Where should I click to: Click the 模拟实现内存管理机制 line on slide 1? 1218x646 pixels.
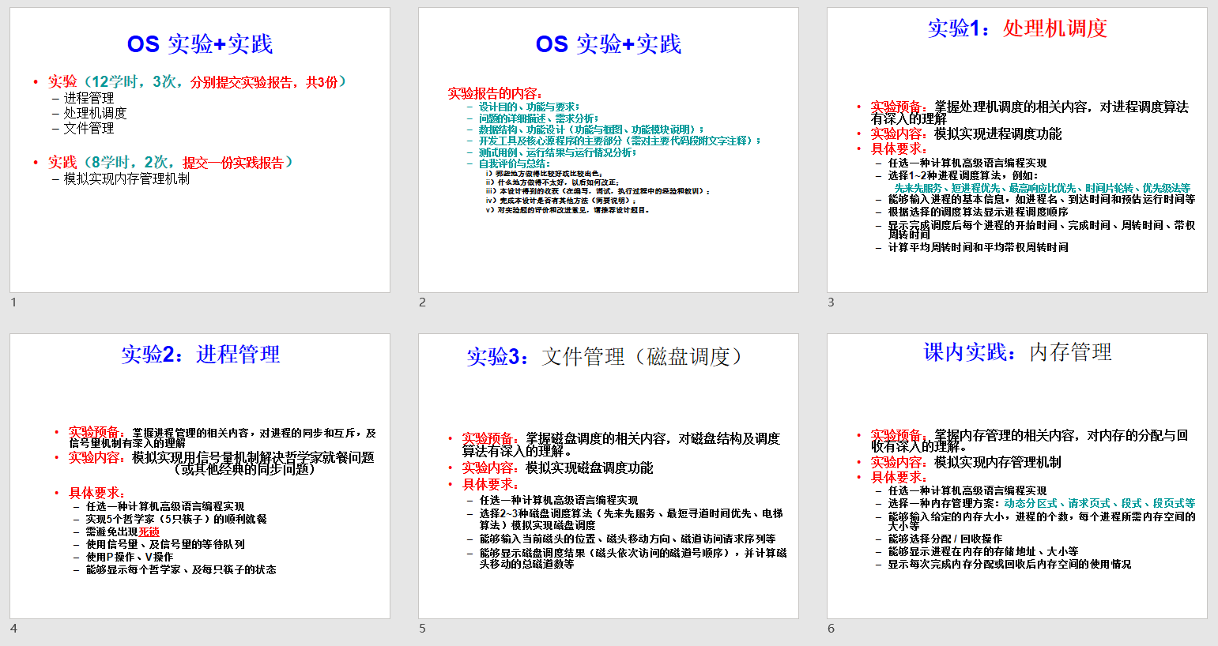pyautogui.click(x=126, y=179)
